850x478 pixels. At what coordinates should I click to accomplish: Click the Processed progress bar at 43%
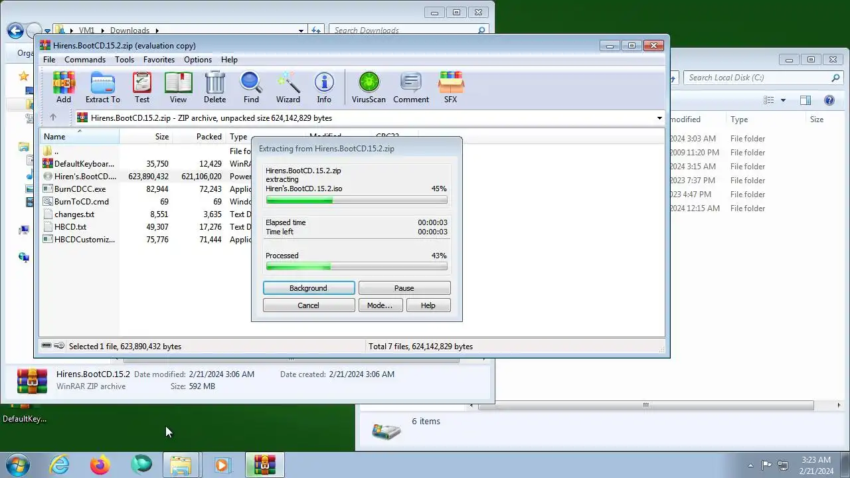click(x=357, y=266)
